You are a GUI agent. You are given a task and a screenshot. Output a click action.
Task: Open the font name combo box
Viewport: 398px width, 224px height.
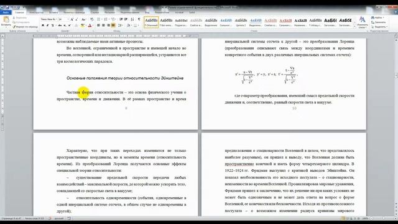click(49, 19)
